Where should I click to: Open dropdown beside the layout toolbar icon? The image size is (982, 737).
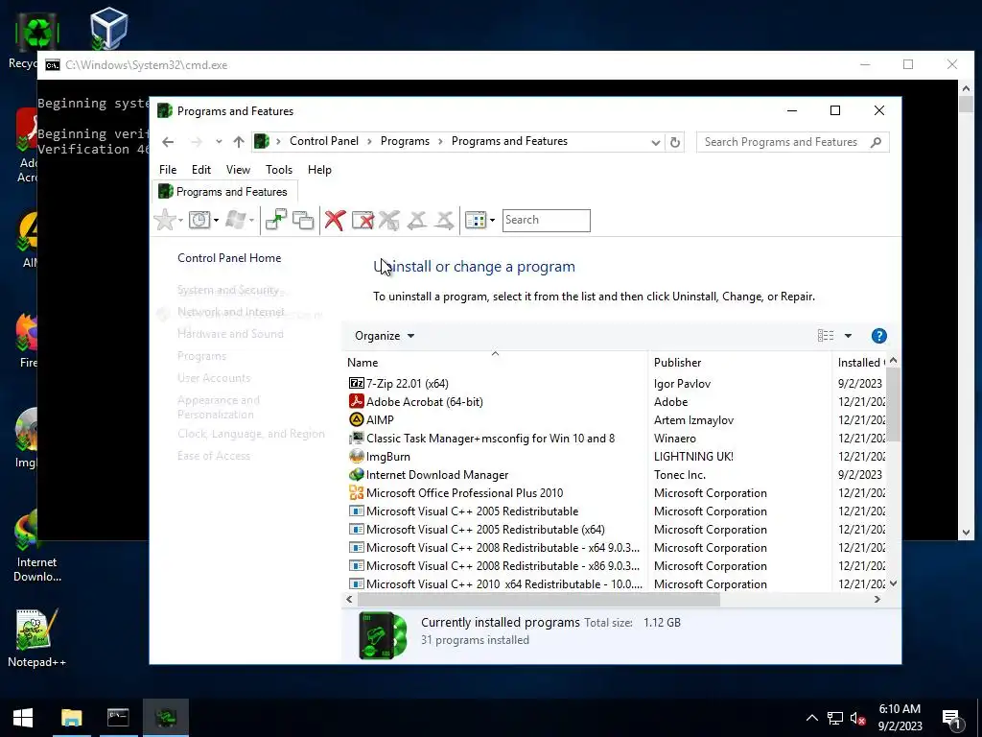point(492,220)
